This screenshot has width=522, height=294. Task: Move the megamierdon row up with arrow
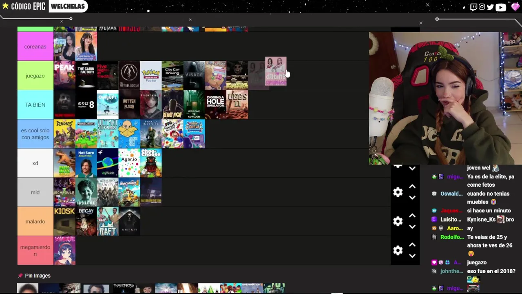pos(412,245)
